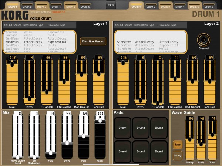Click selected Layer 2 'SineWave AttackDecay AttackDecay' row
The image size is (222, 166).
(x=151, y=42)
